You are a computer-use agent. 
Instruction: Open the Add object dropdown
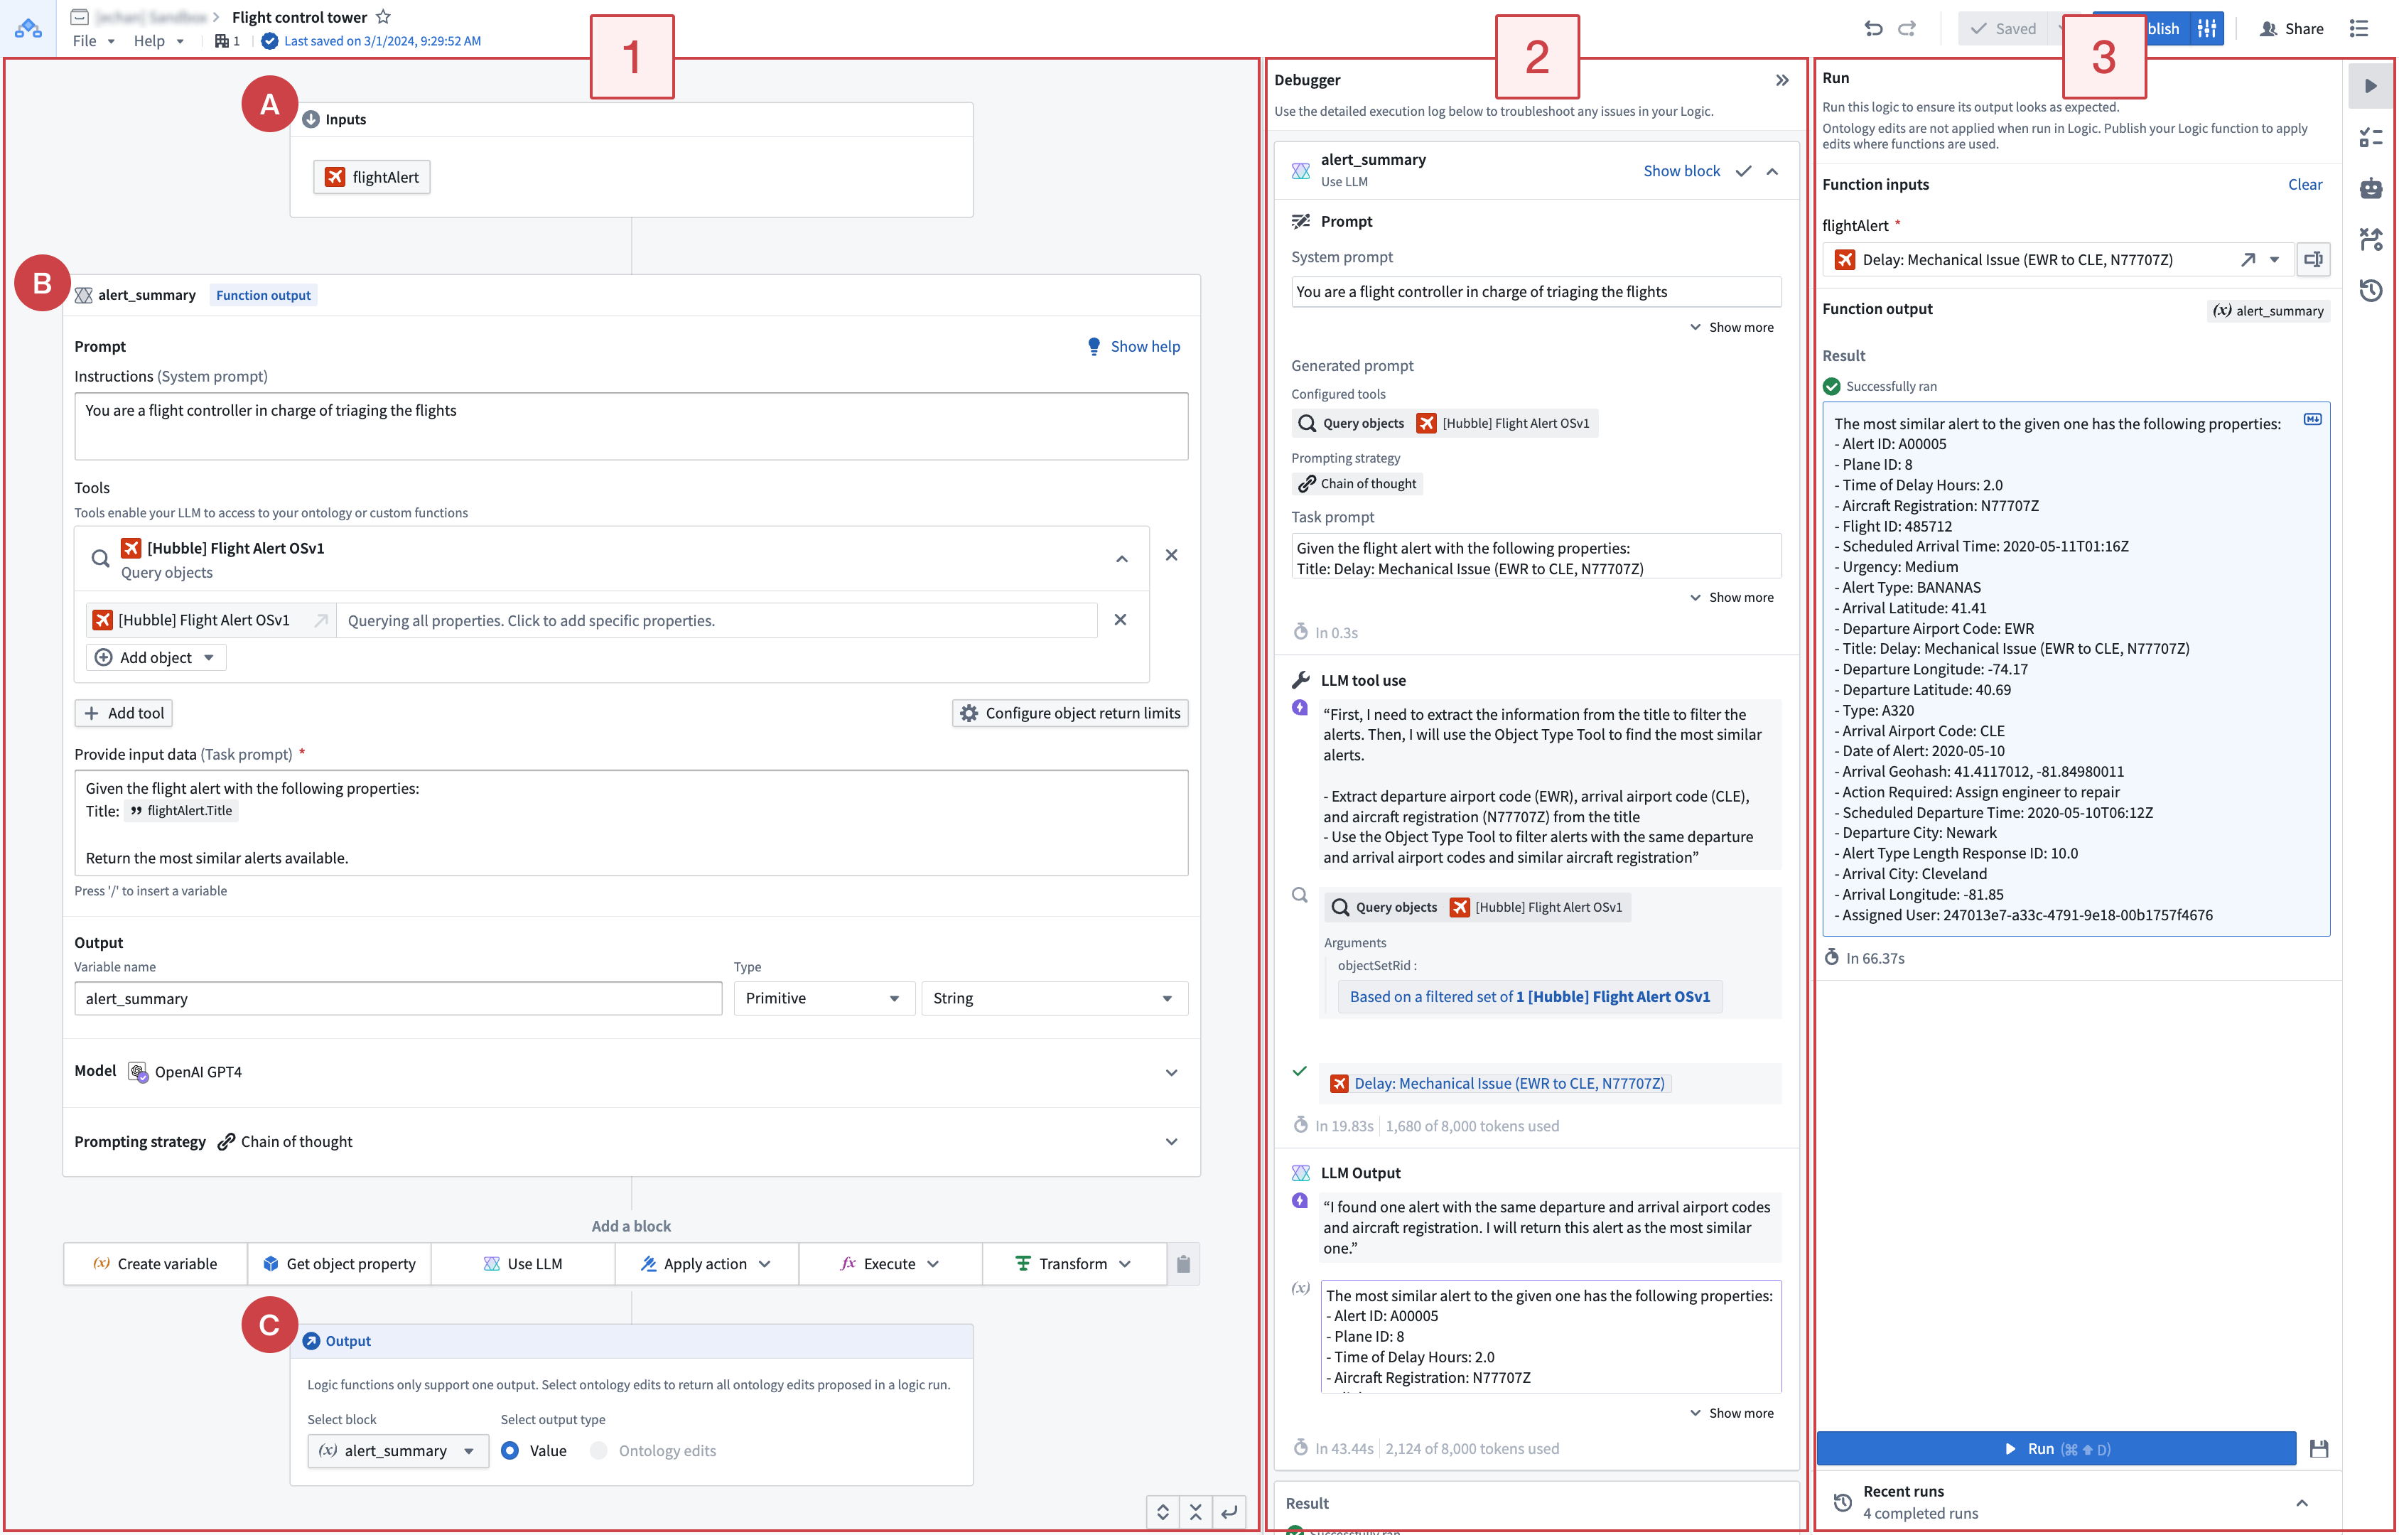(x=156, y=658)
